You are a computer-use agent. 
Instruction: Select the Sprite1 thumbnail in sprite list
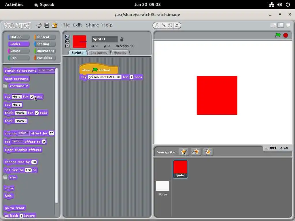pos(180,169)
